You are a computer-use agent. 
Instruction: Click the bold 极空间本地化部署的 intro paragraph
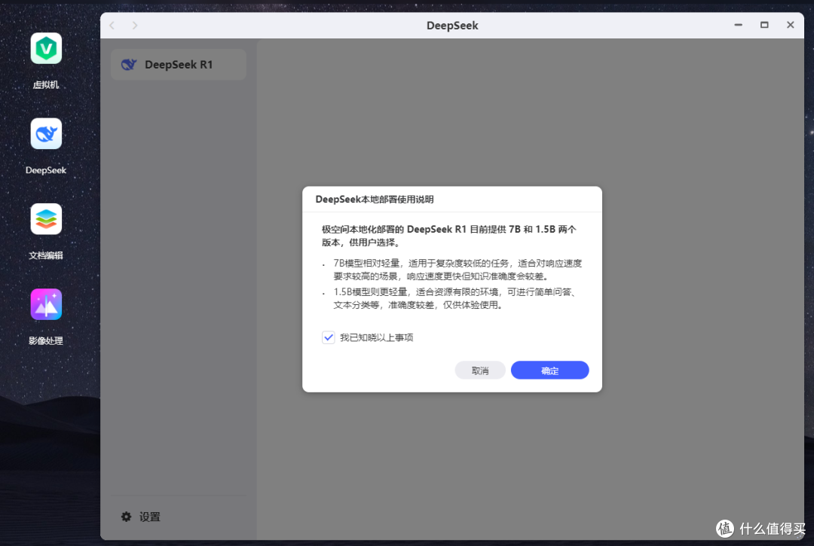click(x=449, y=236)
